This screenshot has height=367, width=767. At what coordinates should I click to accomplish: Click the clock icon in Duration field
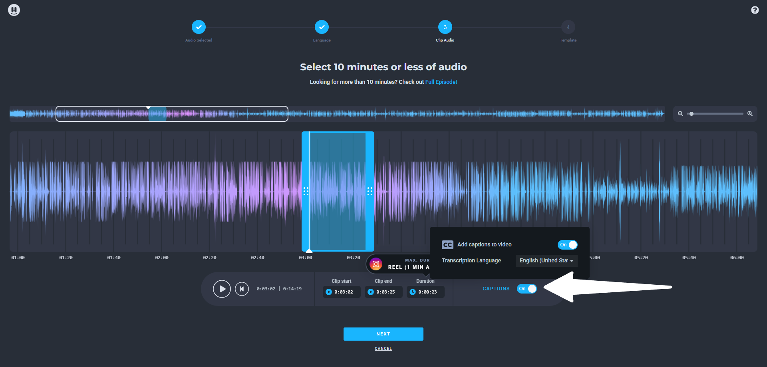(x=413, y=292)
